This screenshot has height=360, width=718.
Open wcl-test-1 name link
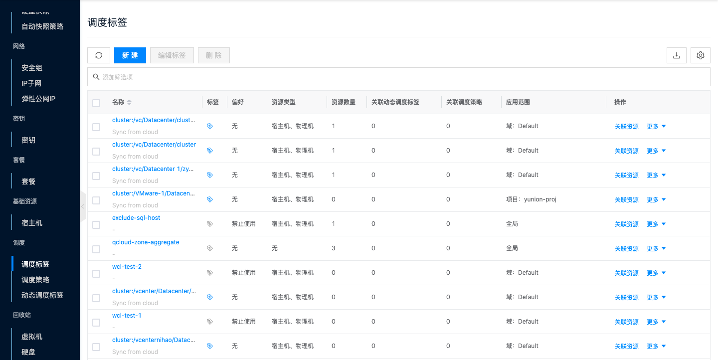(127, 316)
